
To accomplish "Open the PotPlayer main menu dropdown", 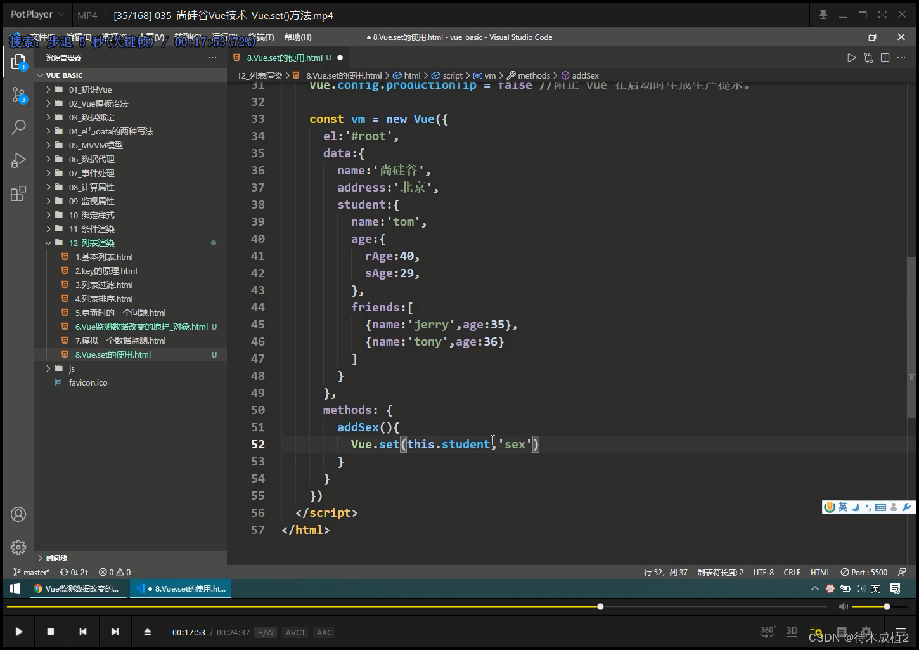I will 38,14.
